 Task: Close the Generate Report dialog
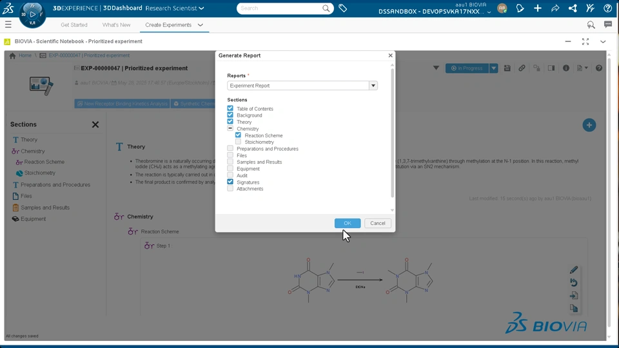[x=390, y=55]
